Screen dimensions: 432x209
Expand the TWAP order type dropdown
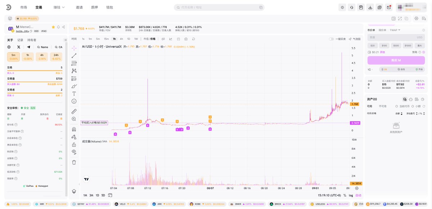pos(395,30)
